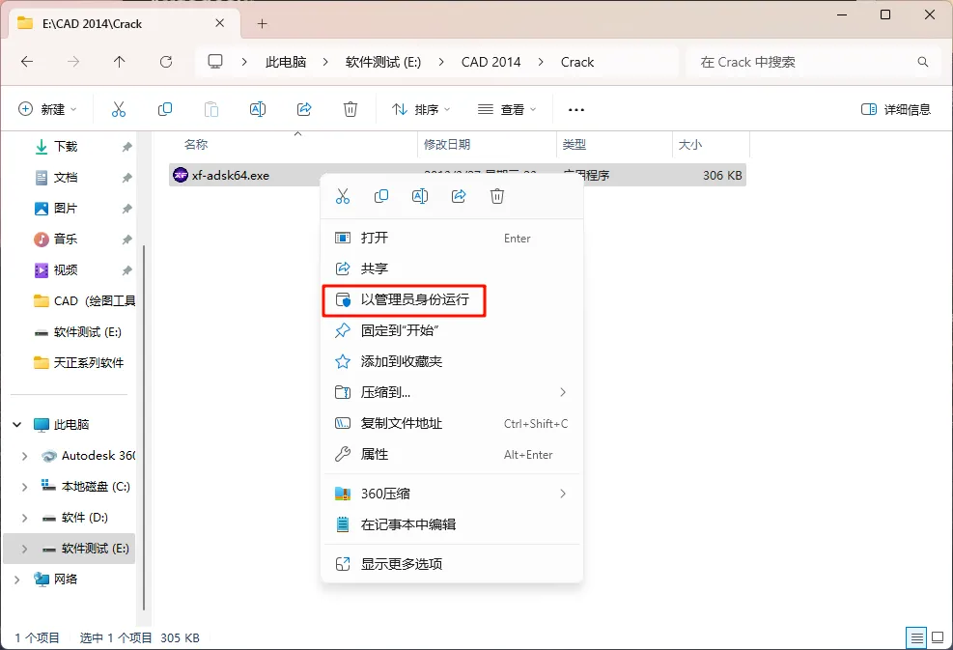Choose 在记事本中编辑 in the context menu
Image resolution: width=953 pixels, height=650 pixels.
tap(452, 524)
